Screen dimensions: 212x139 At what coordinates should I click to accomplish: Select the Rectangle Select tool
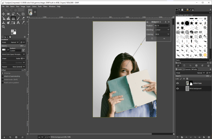[8, 14]
